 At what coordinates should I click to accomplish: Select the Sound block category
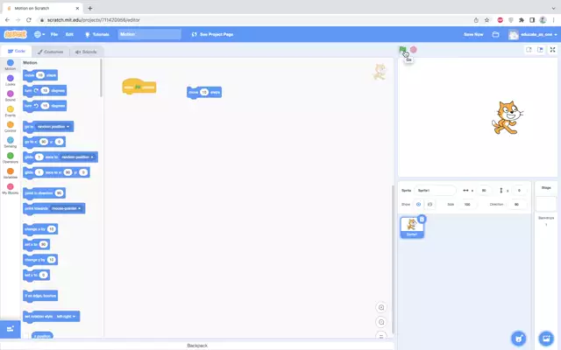coord(10,95)
